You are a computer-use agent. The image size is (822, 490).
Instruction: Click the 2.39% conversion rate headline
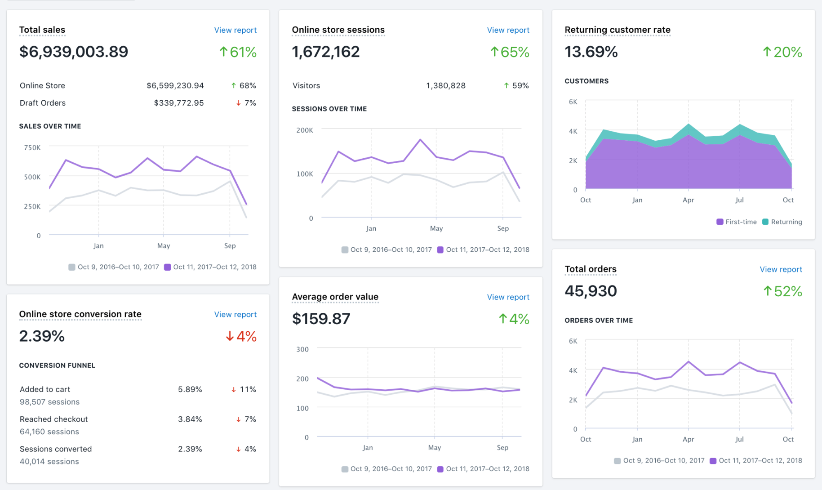[x=42, y=336]
